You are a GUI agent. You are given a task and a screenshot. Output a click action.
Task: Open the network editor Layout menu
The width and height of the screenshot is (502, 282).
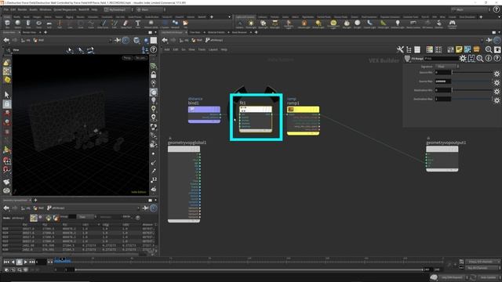click(x=213, y=49)
